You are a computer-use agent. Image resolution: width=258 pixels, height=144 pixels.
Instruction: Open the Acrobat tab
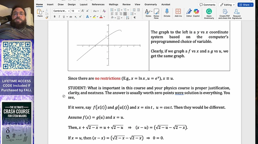pyautogui.click(x=166, y=4)
